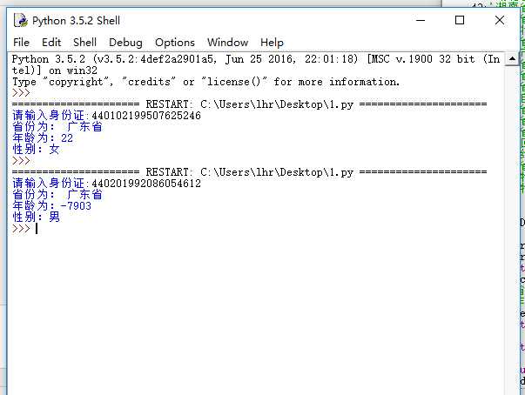Click the scrollbar up arrow
This screenshot has height=395, width=525.
coord(512,59)
